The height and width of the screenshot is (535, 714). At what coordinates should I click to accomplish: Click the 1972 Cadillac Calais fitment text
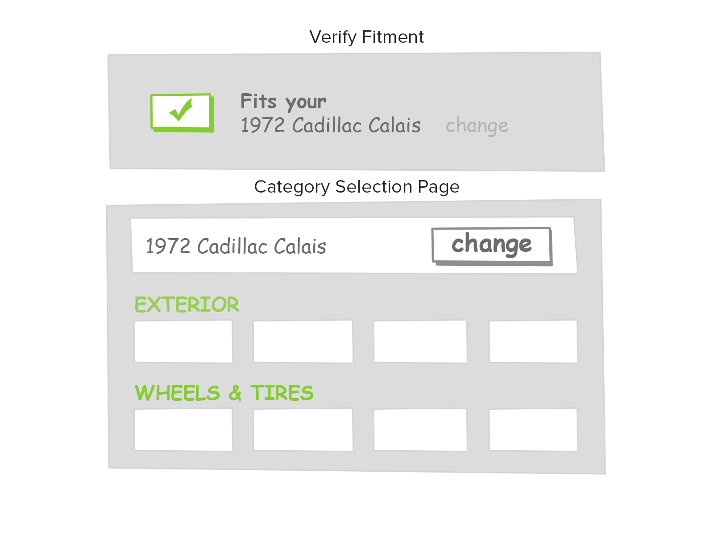click(331, 125)
